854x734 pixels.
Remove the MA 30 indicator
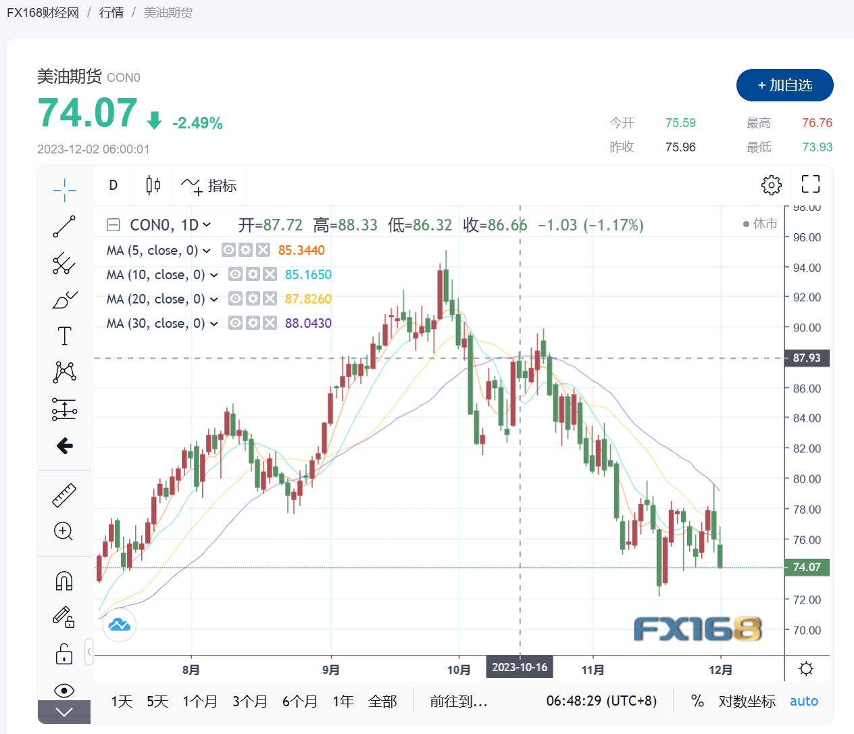[x=270, y=323]
